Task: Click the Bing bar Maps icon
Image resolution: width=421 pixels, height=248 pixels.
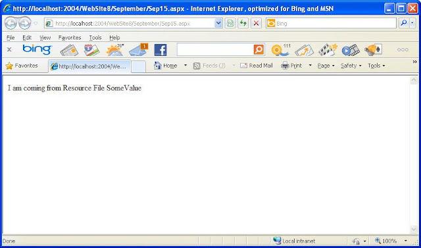Action: 91,50
